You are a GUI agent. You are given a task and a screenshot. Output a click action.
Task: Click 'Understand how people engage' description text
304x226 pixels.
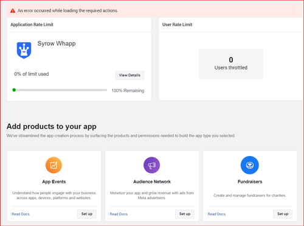pyautogui.click(x=54, y=196)
